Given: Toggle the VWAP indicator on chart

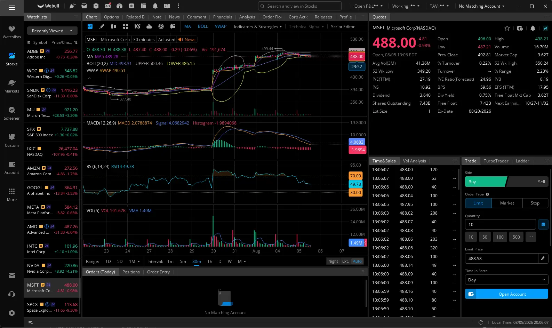Looking at the screenshot, I should pos(221,26).
